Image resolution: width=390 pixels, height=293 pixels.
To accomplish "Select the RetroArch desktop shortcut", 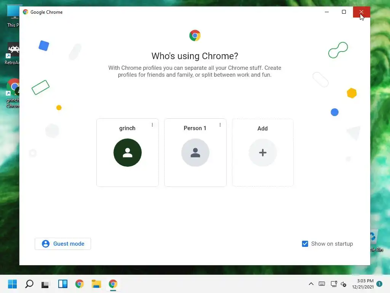I will [12, 54].
